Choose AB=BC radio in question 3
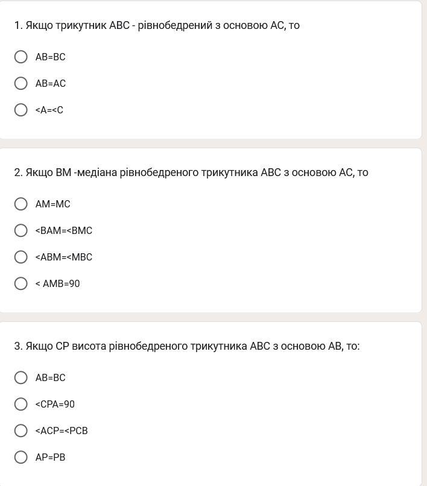Screen dimensions: 427x486 (21, 377)
